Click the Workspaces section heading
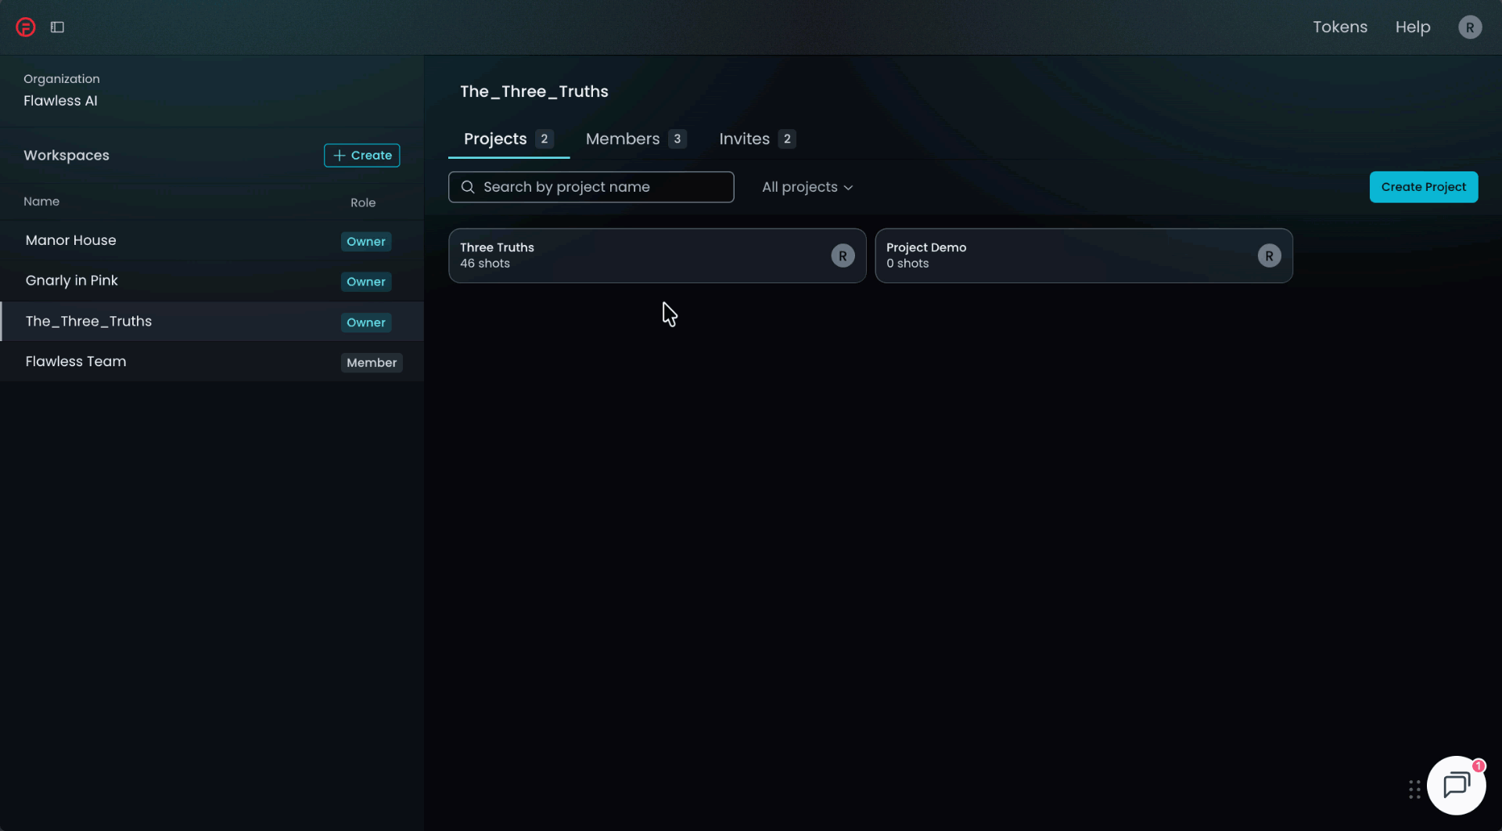This screenshot has width=1502, height=831. point(66,156)
